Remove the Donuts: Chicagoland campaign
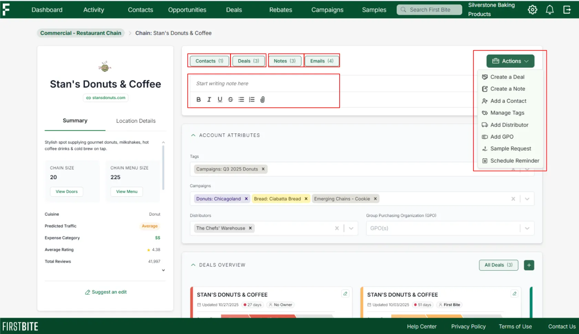Viewport: 579px width, 334px height. (246, 199)
